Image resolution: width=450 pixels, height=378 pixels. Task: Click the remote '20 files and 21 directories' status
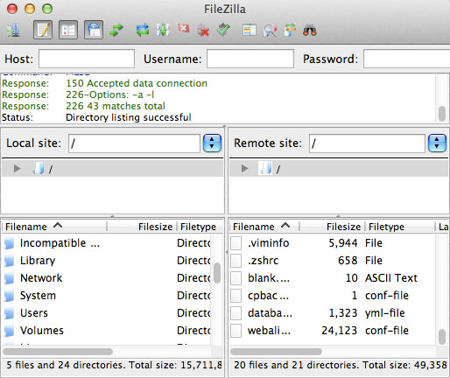pyautogui.click(x=341, y=365)
